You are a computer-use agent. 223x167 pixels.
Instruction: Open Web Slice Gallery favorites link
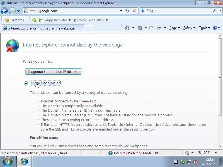(91, 20)
